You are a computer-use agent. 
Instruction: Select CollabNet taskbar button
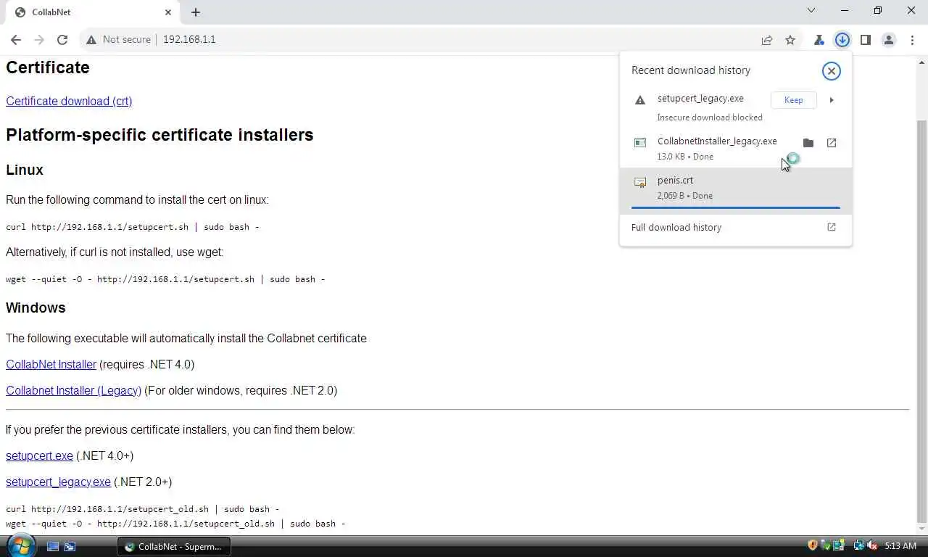[174, 546]
